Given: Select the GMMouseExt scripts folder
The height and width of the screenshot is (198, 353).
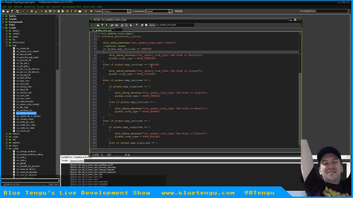Looking at the screenshot, I should point(18,42).
